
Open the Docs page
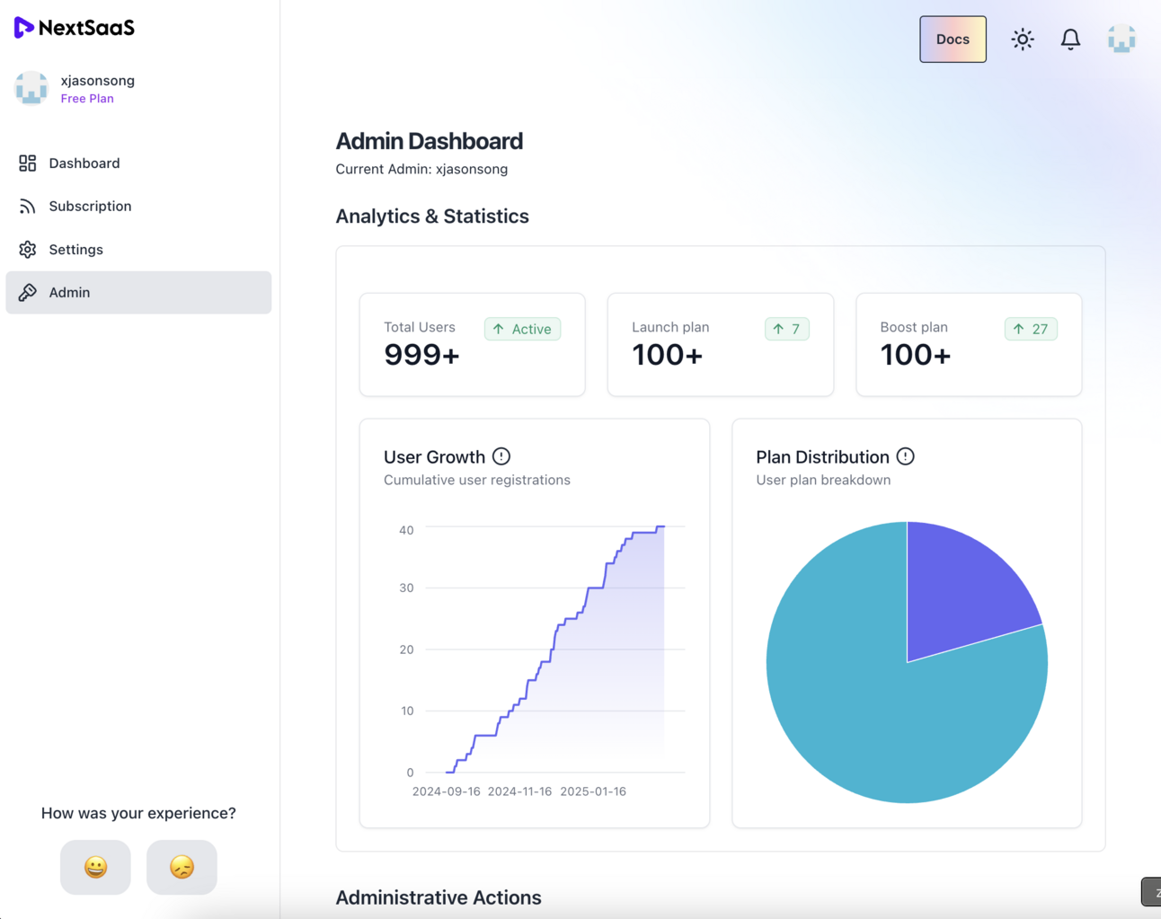953,39
